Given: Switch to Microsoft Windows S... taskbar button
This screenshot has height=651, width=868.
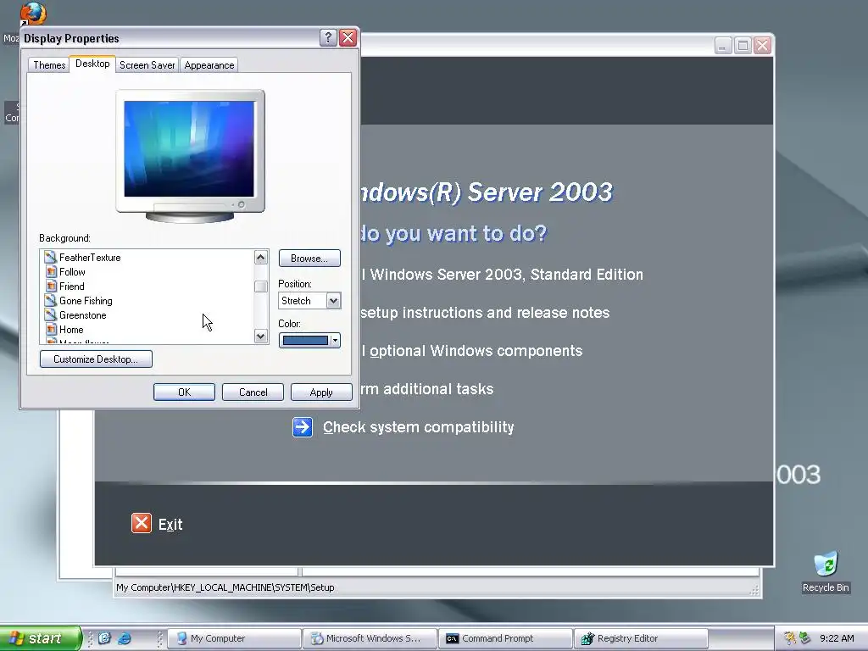Looking at the screenshot, I should pyautogui.click(x=370, y=638).
